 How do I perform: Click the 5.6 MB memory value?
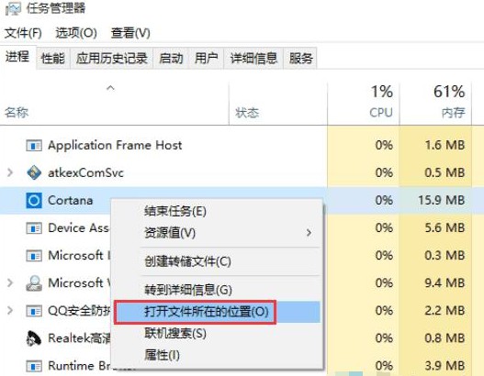click(445, 227)
